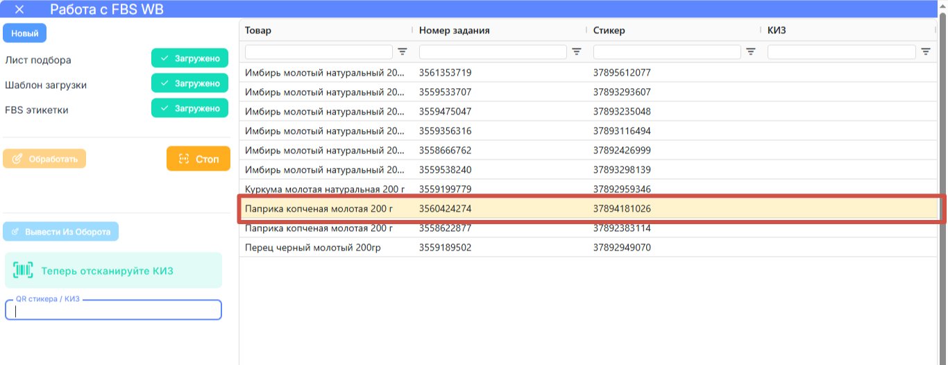
Task: Open filter menu icon for Товар column
Action: 403,52
